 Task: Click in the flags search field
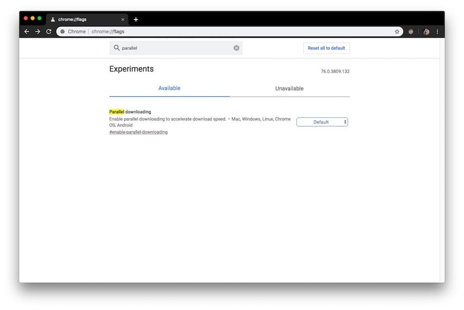point(175,48)
